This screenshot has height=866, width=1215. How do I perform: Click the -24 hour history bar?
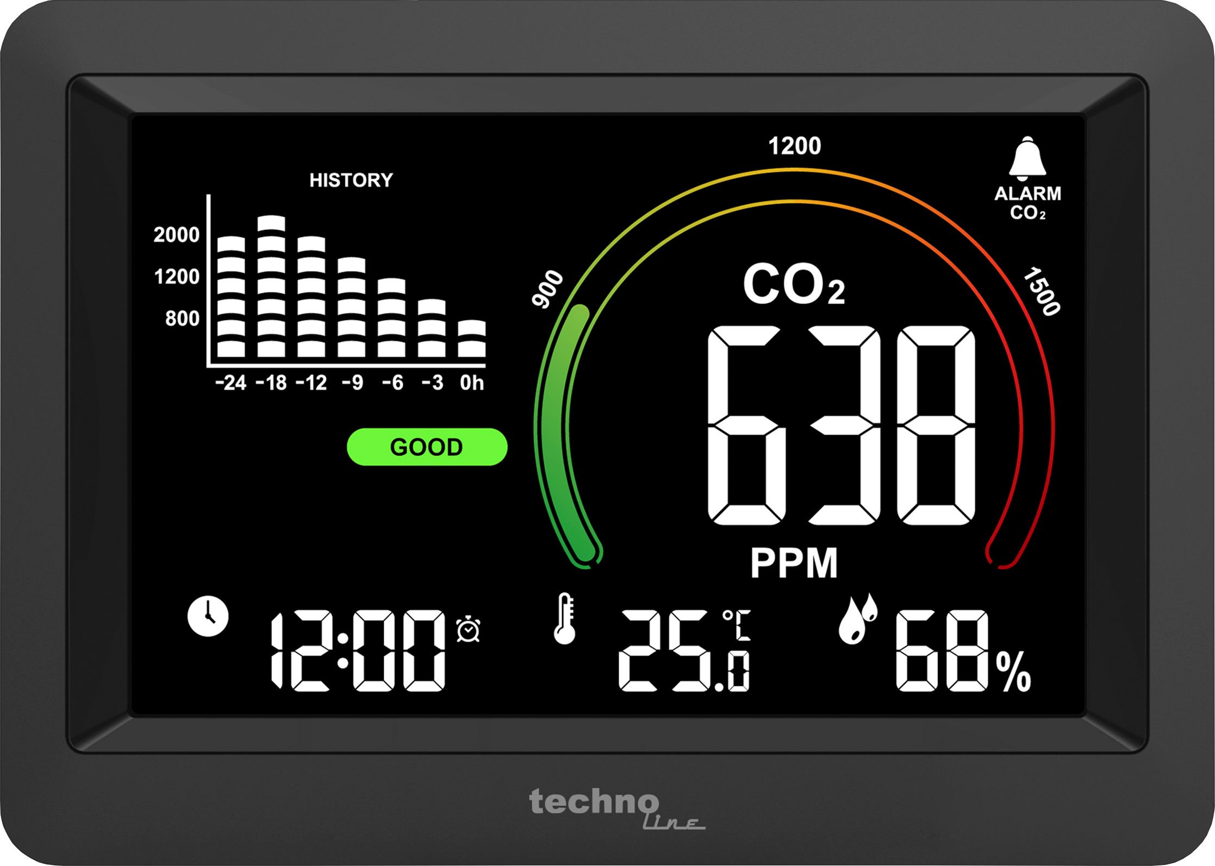[x=231, y=297]
